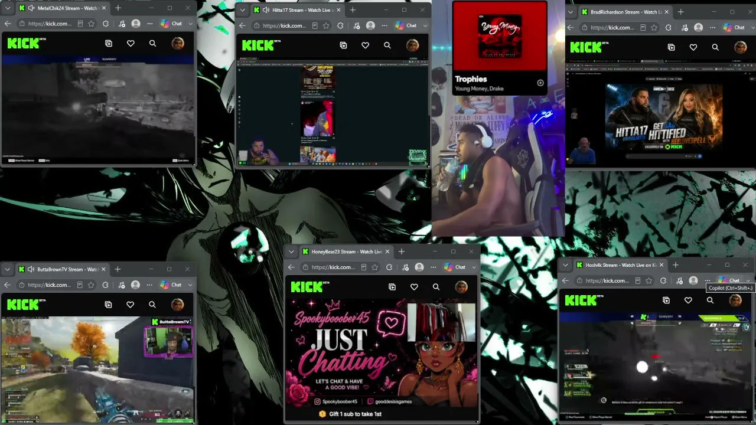The width and height of the screenshot is (756, 425).
Task: Select the BradRichardson Stream tab
Action: 625,12
